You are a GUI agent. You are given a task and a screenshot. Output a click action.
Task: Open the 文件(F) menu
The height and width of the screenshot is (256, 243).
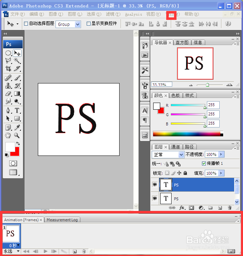click(18, 14)
